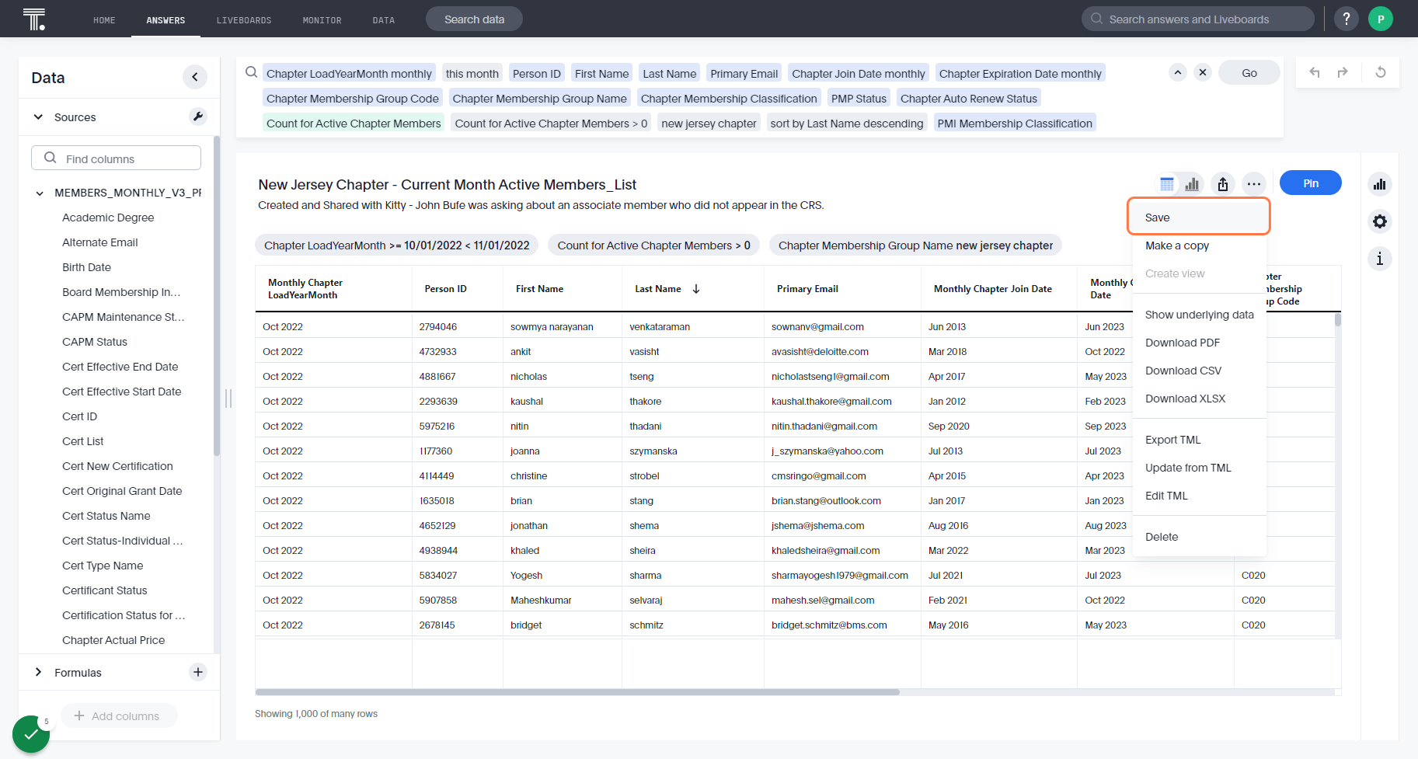Select the Academic Degree column
Viewport: 1418px width, 759px height.
(x=108, y=218)
